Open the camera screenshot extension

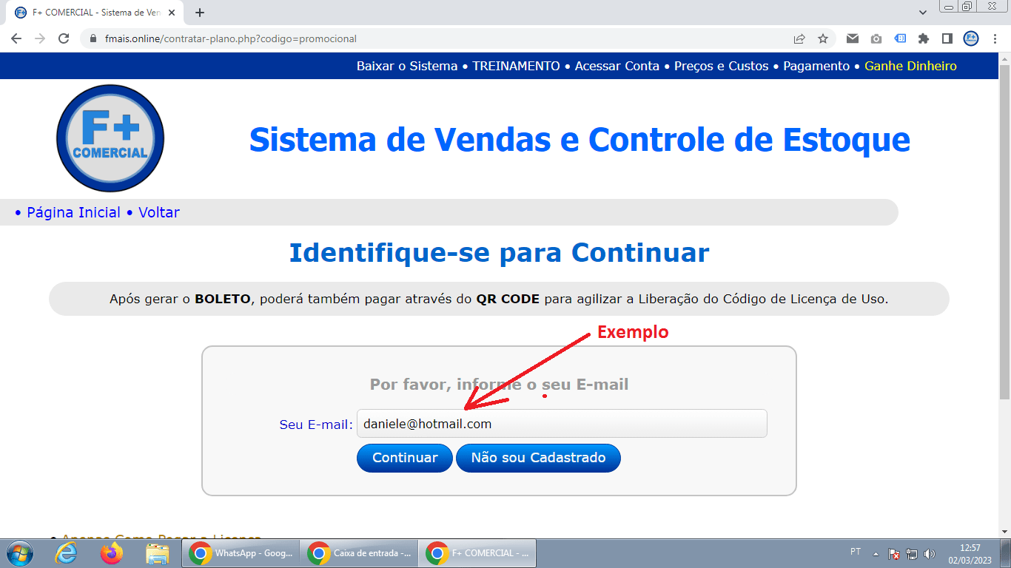pyautogui.click(x=876, y=38)
